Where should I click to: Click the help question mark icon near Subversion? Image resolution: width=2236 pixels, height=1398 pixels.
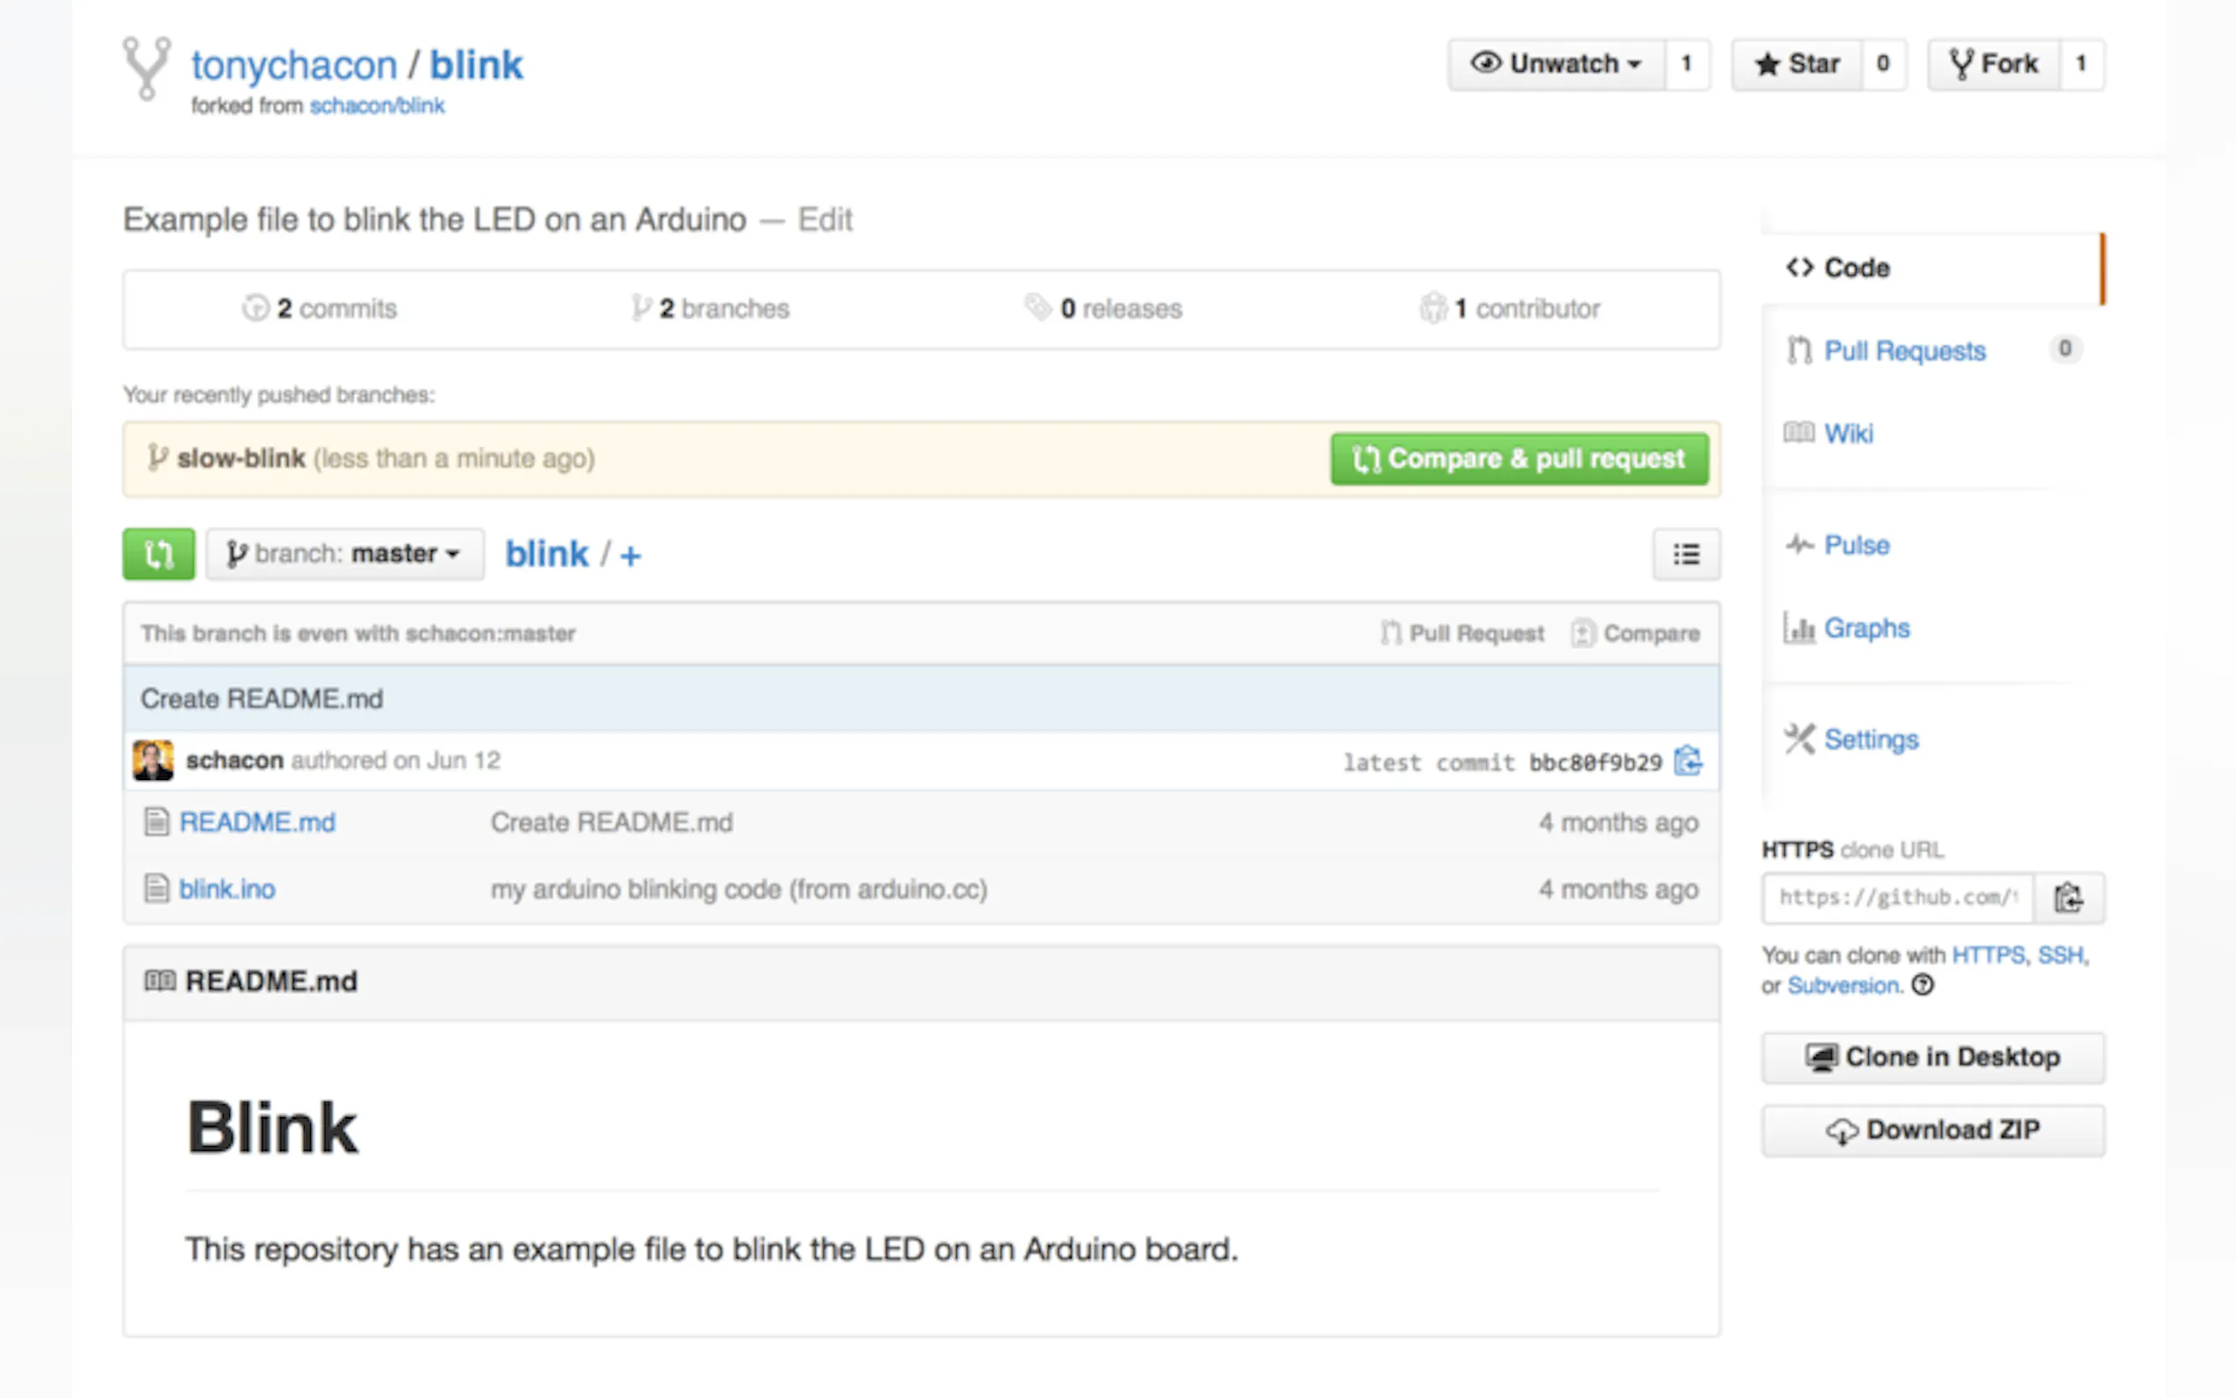(x=1923, y=985)
